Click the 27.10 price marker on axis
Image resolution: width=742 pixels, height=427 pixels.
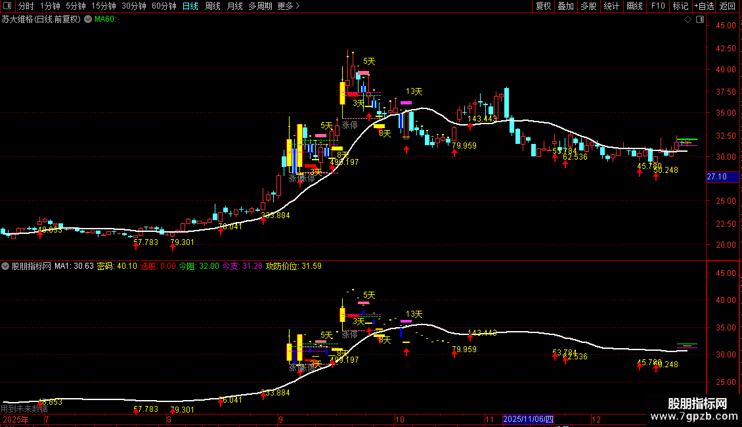click(722, 177)
